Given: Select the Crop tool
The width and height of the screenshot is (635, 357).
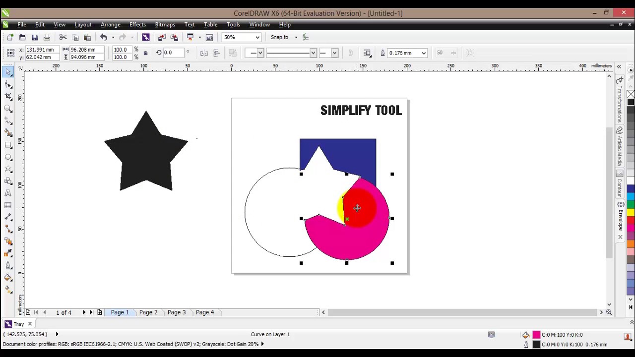Looking at the screenshot, I should (8, 96).
